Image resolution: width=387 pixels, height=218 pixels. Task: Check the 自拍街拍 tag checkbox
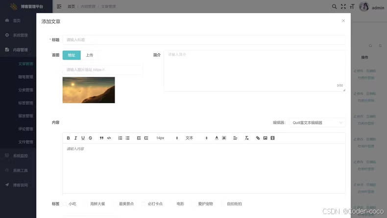(x=222, y=204)
